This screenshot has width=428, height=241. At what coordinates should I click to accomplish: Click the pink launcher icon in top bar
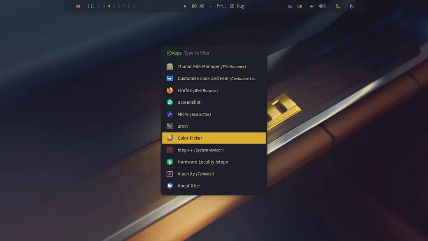[x=78, y=6]
